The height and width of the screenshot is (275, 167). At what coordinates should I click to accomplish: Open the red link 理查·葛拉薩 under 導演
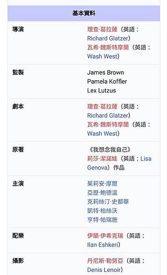tap(102, 29)
